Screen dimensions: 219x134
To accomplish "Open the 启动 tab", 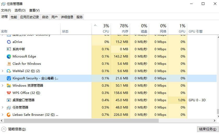I will point(45,17).
